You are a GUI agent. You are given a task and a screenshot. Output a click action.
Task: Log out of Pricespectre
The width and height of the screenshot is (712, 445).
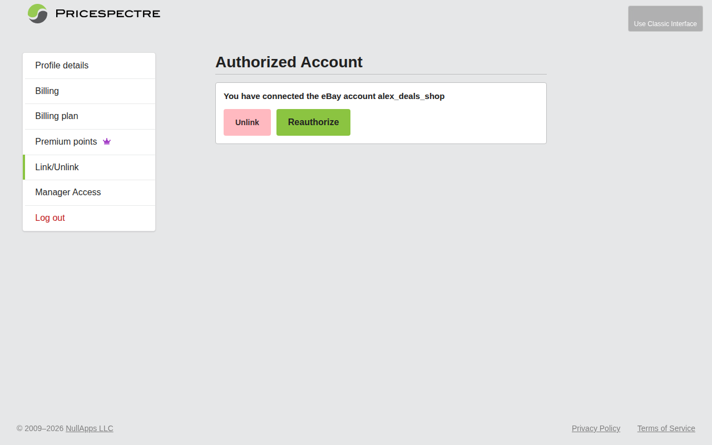pyautogui.click(x=50, y=217)
